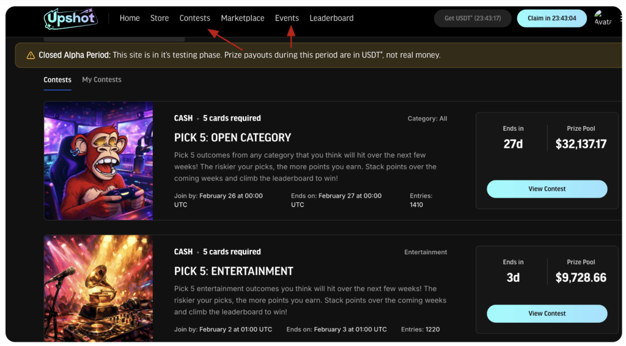This screenshot has width=626, height=346.
Task: Open the Events page
Action: (x=287, y=18)
